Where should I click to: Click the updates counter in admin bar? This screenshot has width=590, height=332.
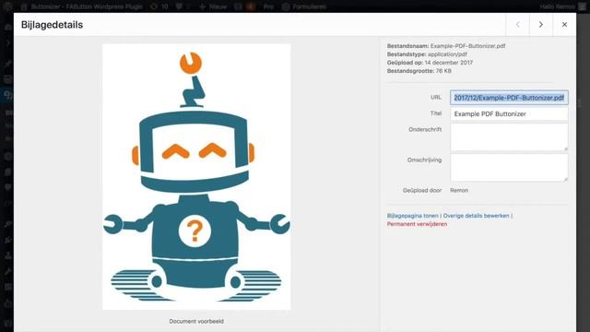pyautogui.click(x=159, y=6)
